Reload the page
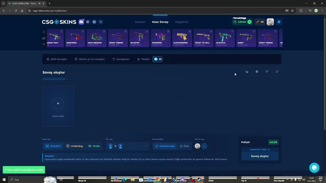The height and width of the screenshot is (183, 326). pos(16,11)
